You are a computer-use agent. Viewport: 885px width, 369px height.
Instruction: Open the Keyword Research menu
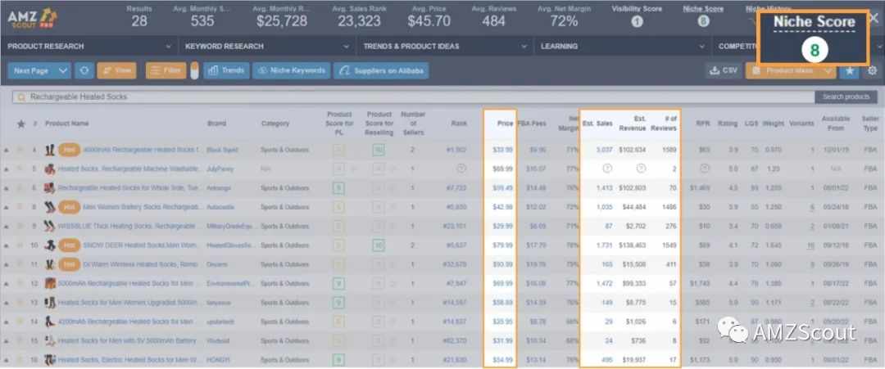[x=265, y=46]
